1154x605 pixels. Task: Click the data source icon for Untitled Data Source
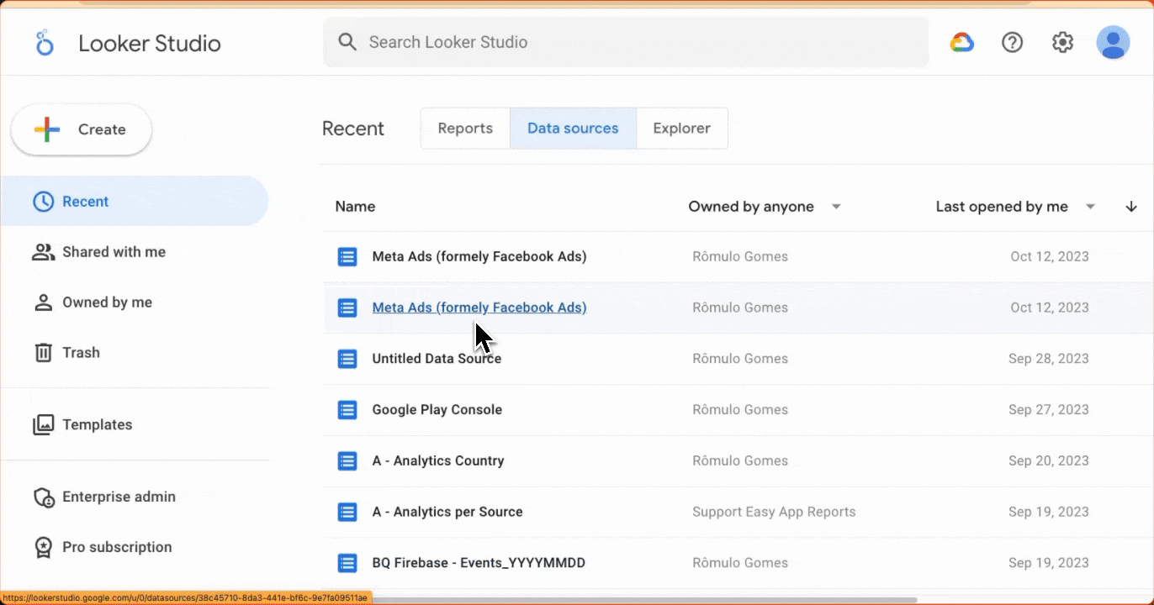(347, 359)
